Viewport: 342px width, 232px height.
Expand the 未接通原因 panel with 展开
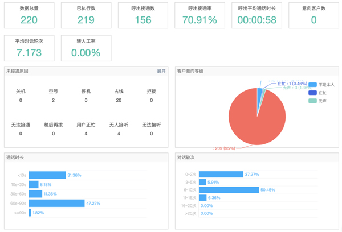point(161,71)
